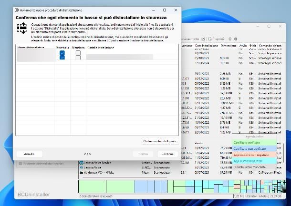Close the uninstall confirmation dialog
Viewport: 291px width, 206px height.
(176, 10)
